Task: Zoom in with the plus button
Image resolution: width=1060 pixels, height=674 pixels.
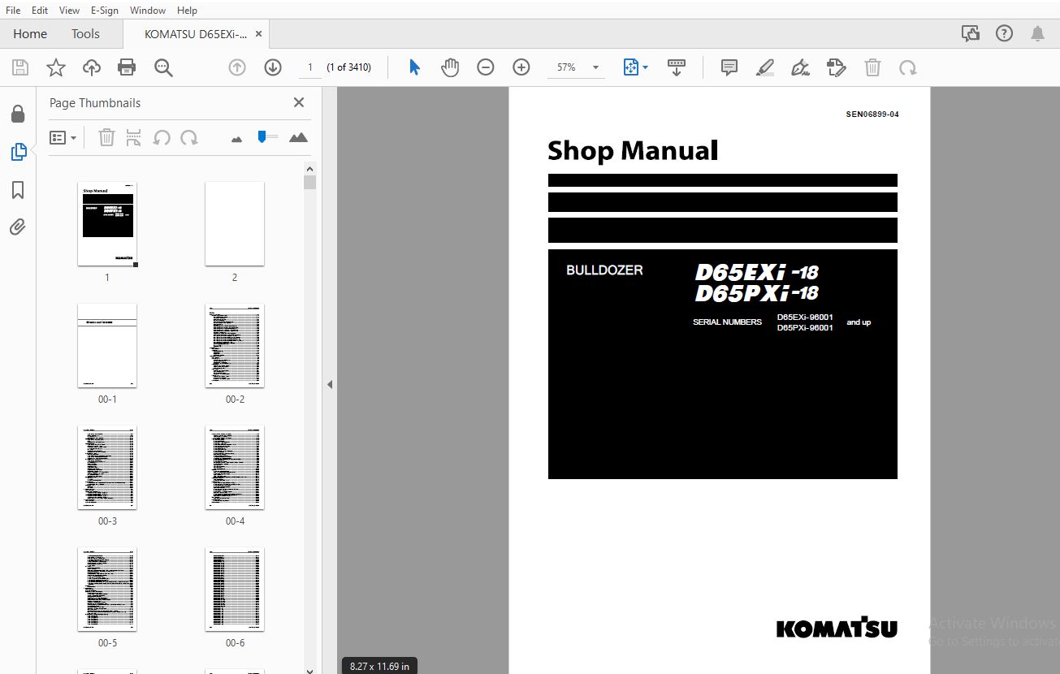Action: (521, 67)
